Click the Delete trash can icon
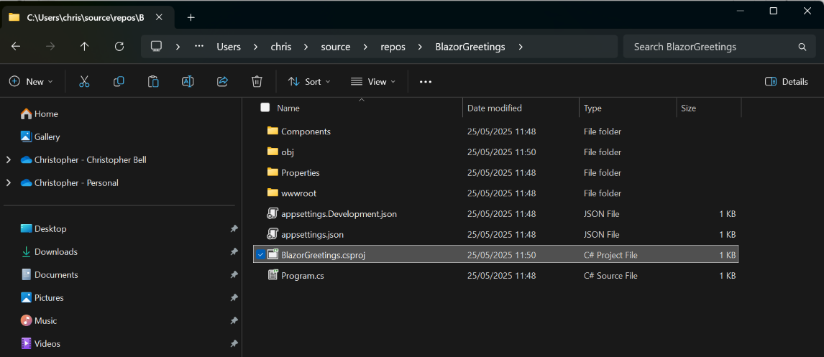 click(257, 82)
